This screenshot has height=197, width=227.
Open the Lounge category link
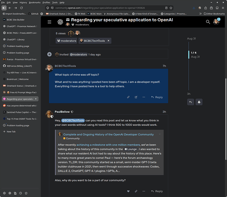131,149
